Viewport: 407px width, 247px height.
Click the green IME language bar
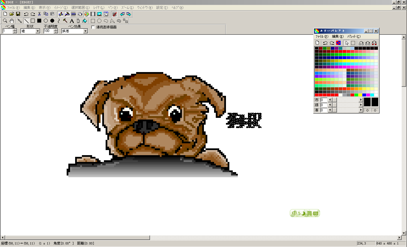coord(305,213)
